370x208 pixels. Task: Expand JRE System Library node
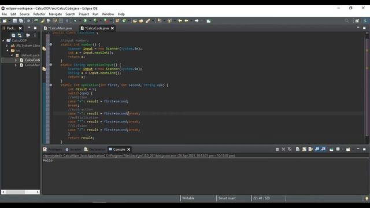click(8, 46)
